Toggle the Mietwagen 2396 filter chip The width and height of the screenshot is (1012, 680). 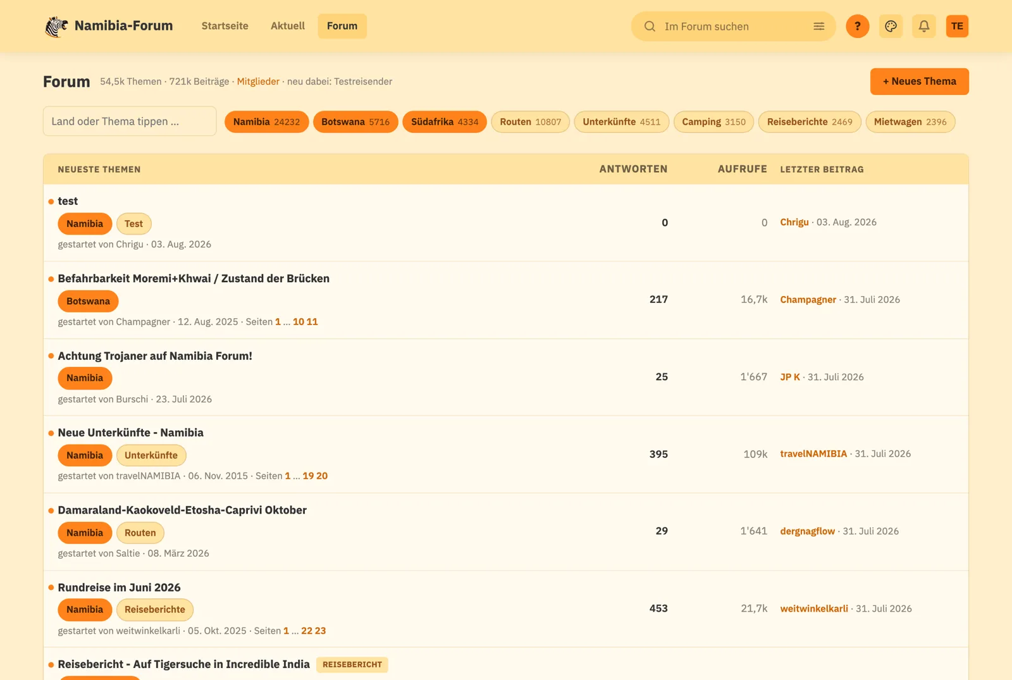[x=910, y=122]
